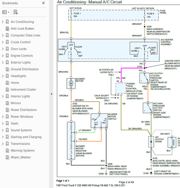Open the Cruise Control bookmark
The image size is (180, 188).
pyautogui.click(x=21, y=42)
